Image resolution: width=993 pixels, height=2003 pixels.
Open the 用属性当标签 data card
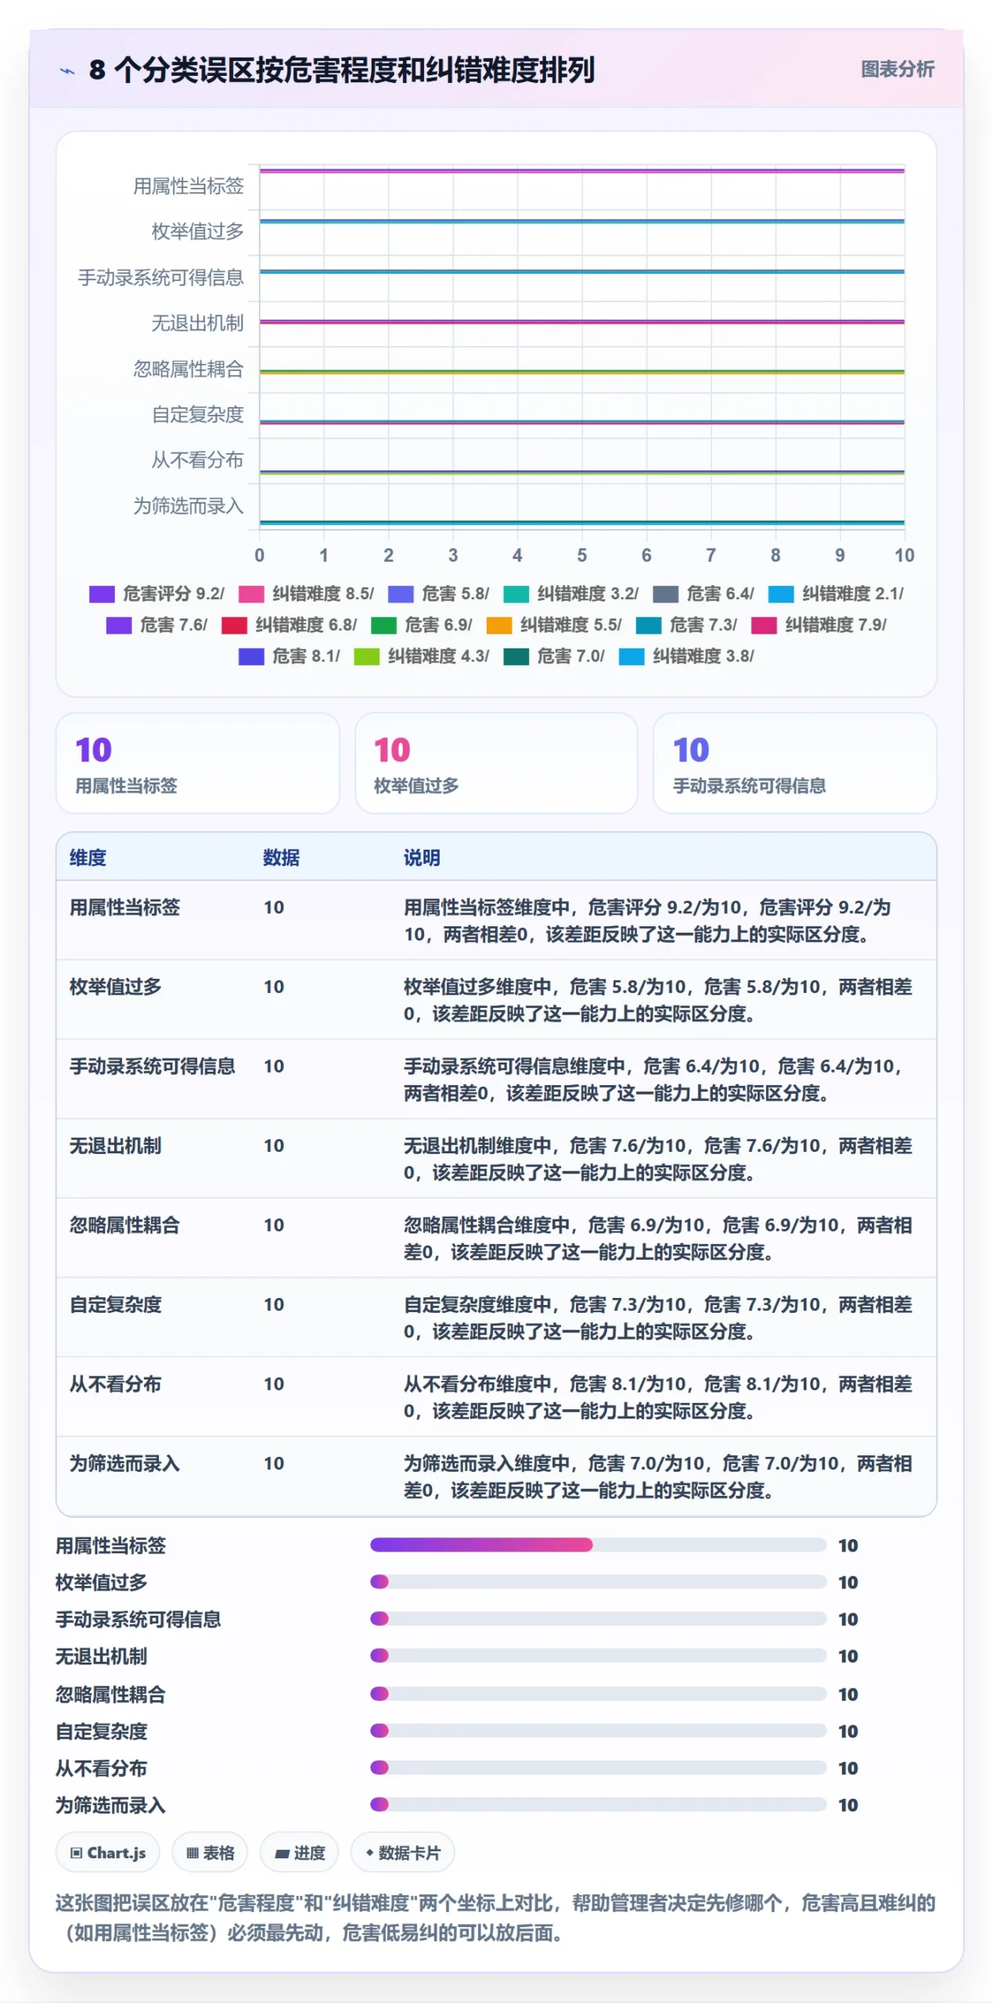tap(197, 763)
